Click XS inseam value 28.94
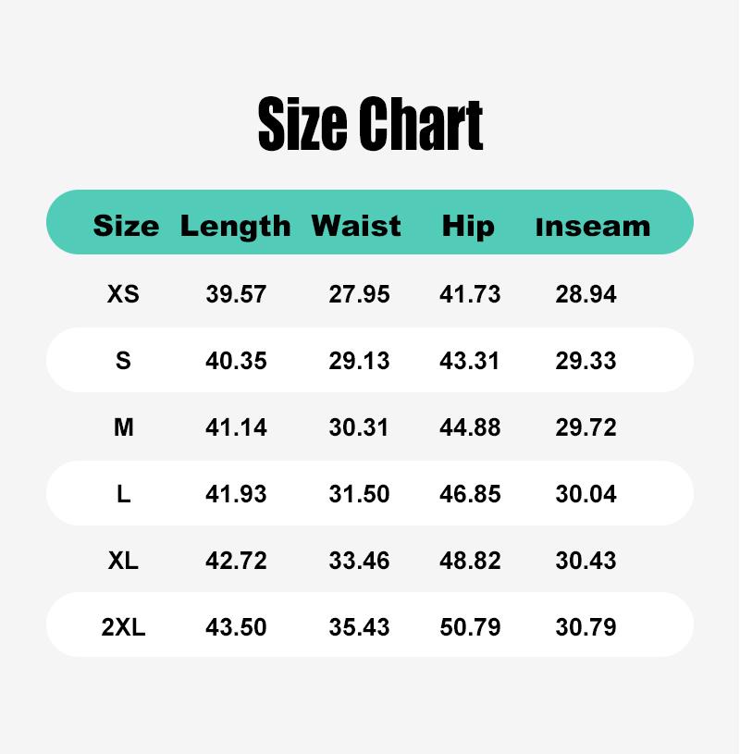The height and width of the screenshot is (754, 740). point(586,294)
